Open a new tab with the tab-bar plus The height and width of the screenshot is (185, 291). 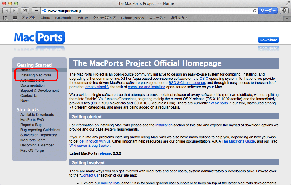(x=287, y=19)
